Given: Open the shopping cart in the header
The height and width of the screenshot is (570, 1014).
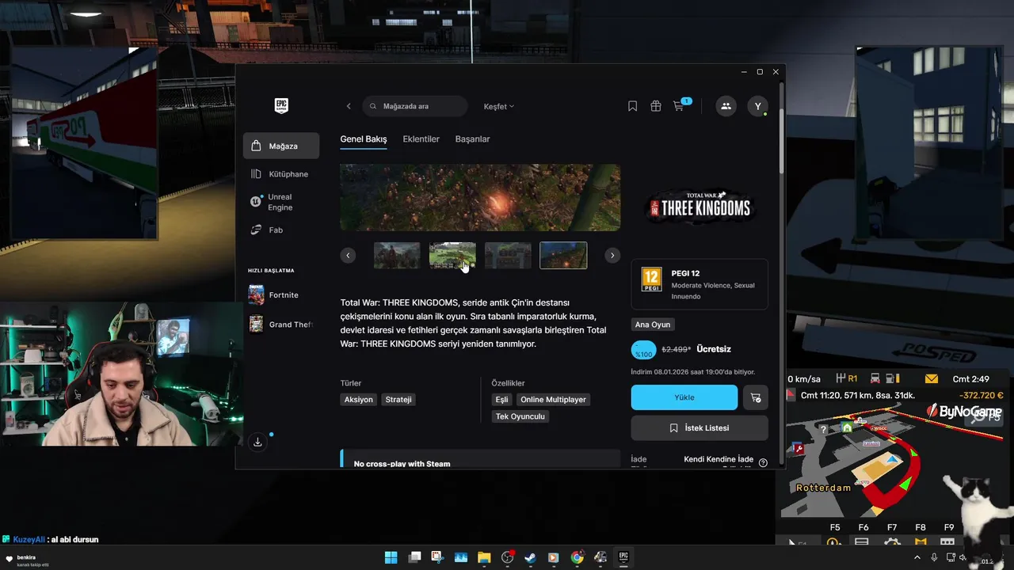Looking at the screenshot, I should pos(679,106).
